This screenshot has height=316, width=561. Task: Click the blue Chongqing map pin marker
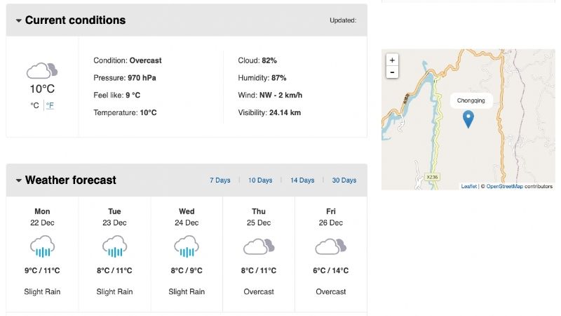[x=469, y=119]
